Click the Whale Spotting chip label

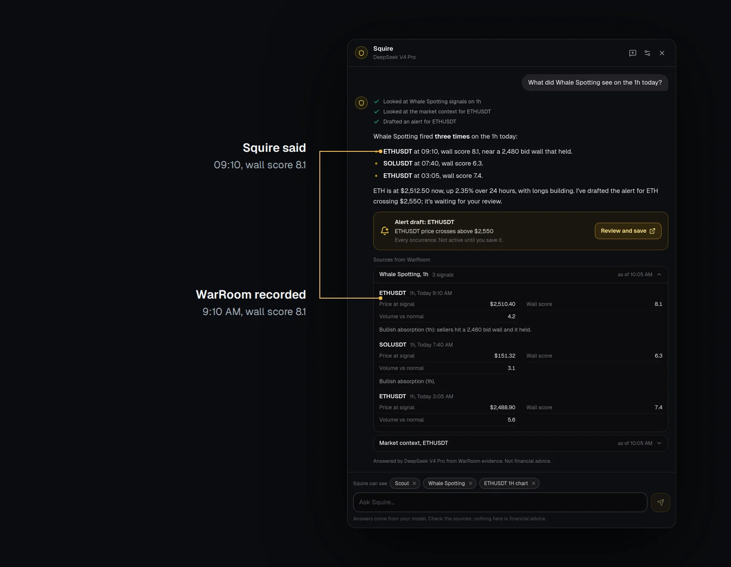coord(446,483)
